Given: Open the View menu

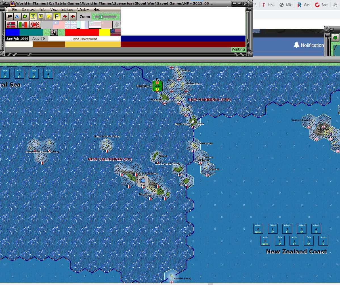Looking at the screenshot, I should click(54, 10).
